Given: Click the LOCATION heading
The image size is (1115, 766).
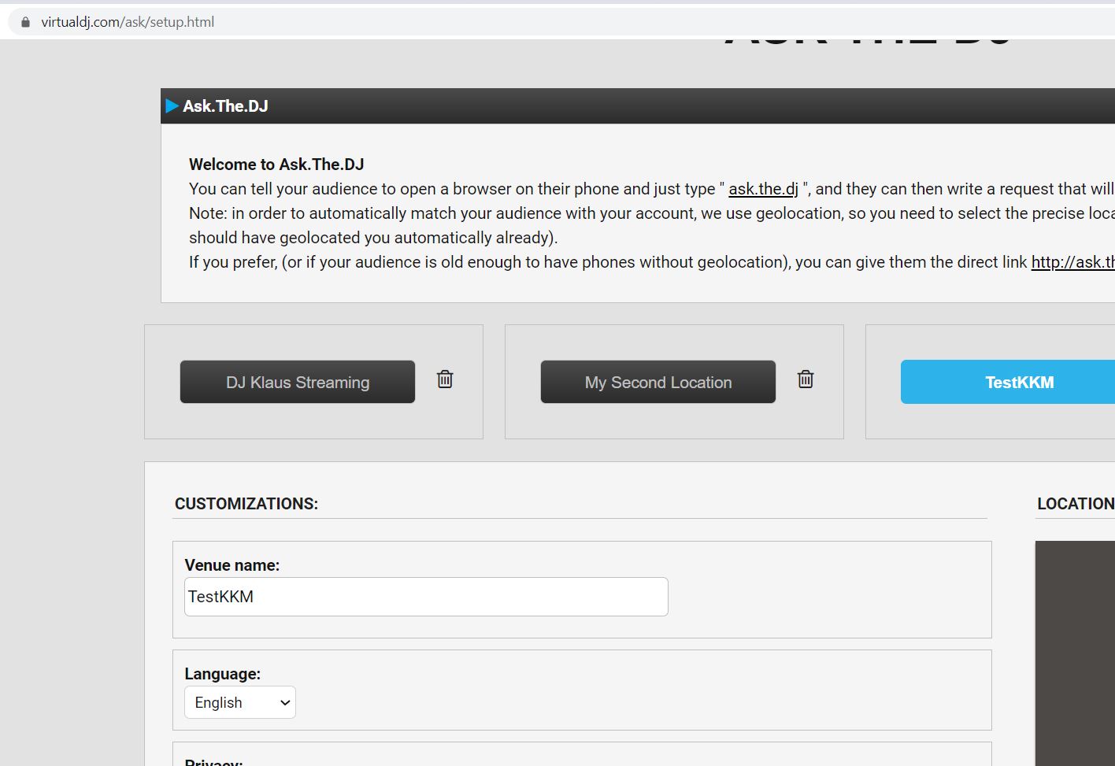Looking at the screenshot, I should coord(1076,504).
